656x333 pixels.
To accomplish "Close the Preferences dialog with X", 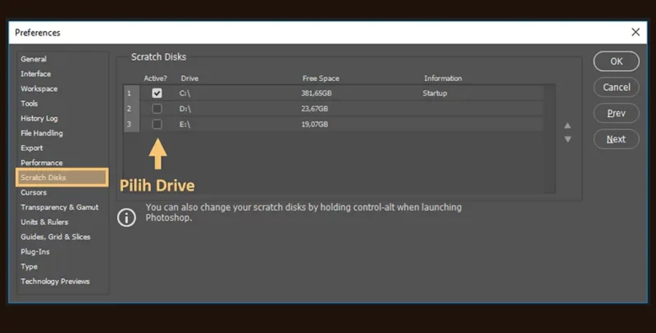I will pos(635,32).
